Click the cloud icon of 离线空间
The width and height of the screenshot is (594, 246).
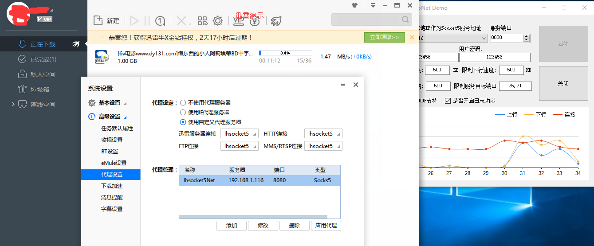22,104
